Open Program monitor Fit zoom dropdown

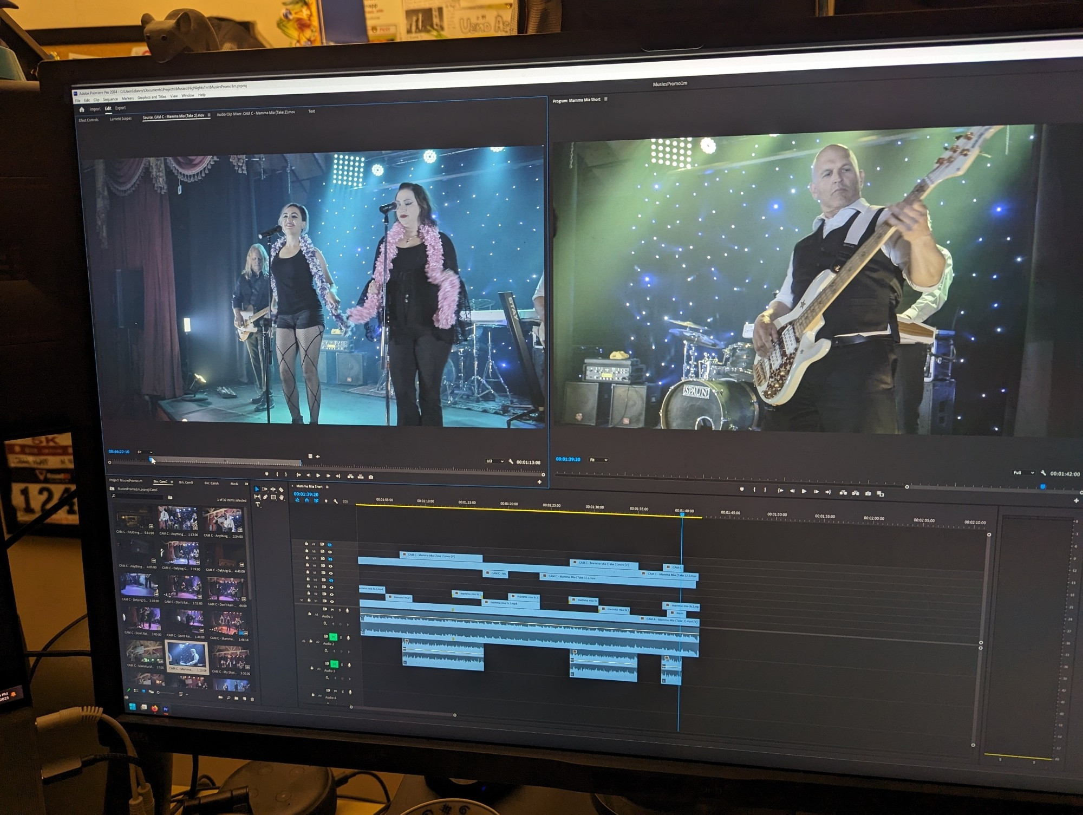tap(598, 460)
